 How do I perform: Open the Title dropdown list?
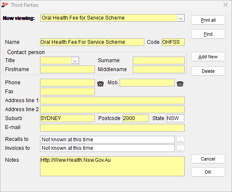[75, 60]
